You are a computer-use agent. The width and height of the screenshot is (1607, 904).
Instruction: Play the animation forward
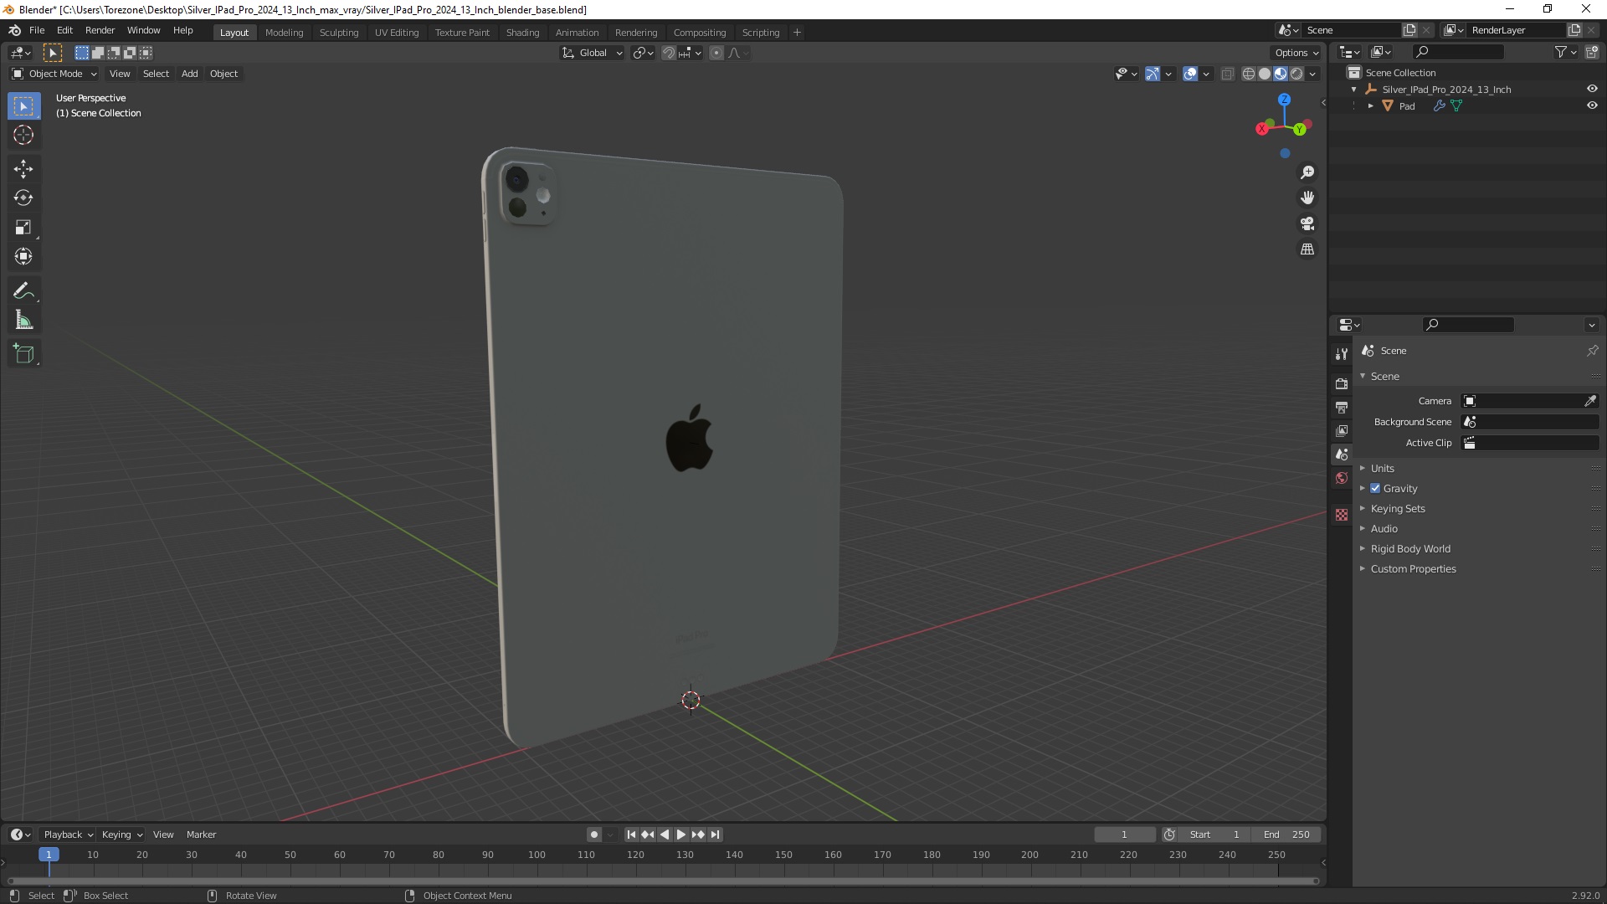click(x=681, y=835)
